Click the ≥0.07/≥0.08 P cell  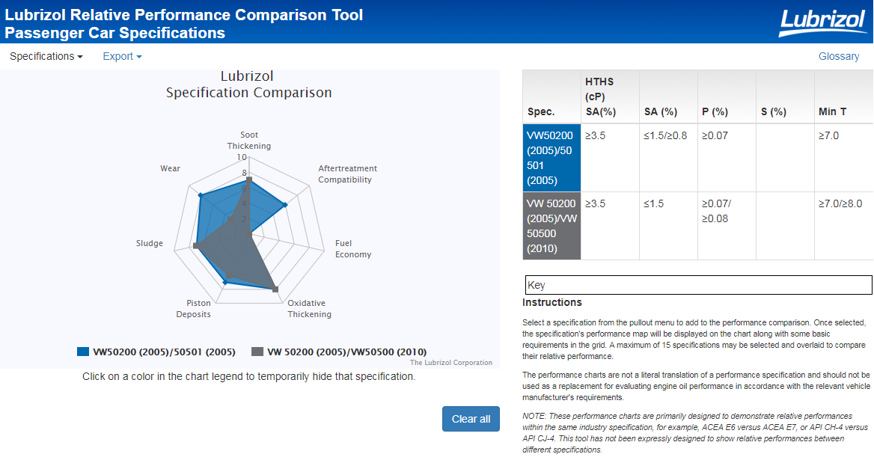tap(727, 226)
